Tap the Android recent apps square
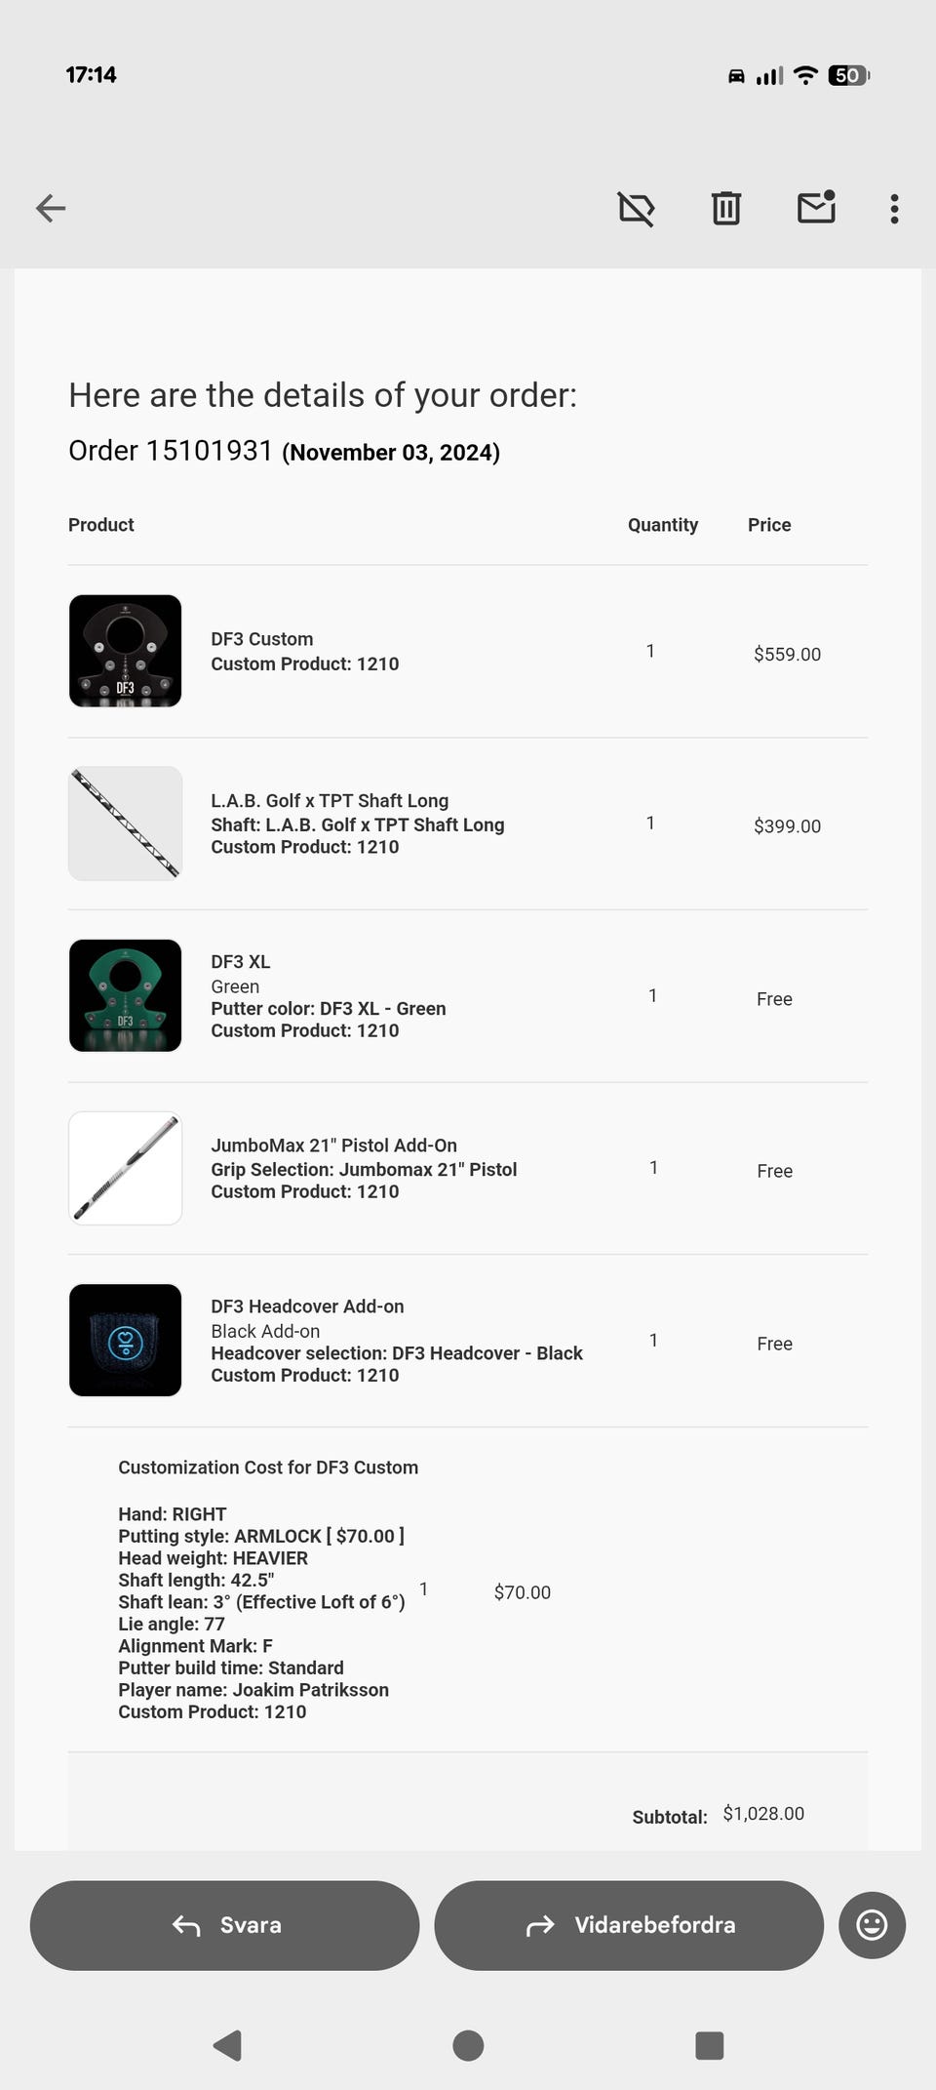936x2090 pixels. [709, 2045]
